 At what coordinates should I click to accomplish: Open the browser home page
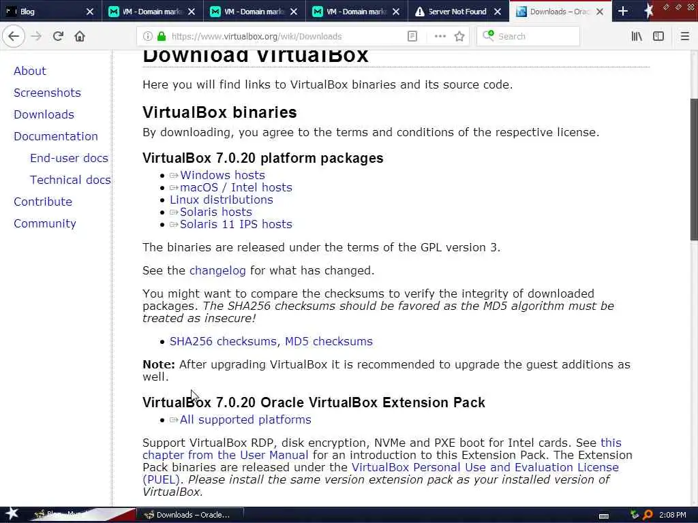[x=80, y=36]
